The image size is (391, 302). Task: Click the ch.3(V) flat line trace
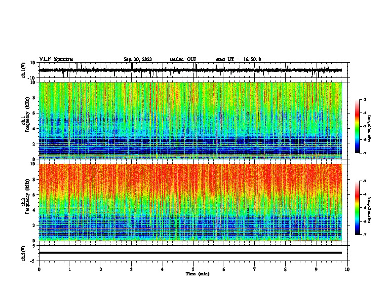click(x=191, y=253)
